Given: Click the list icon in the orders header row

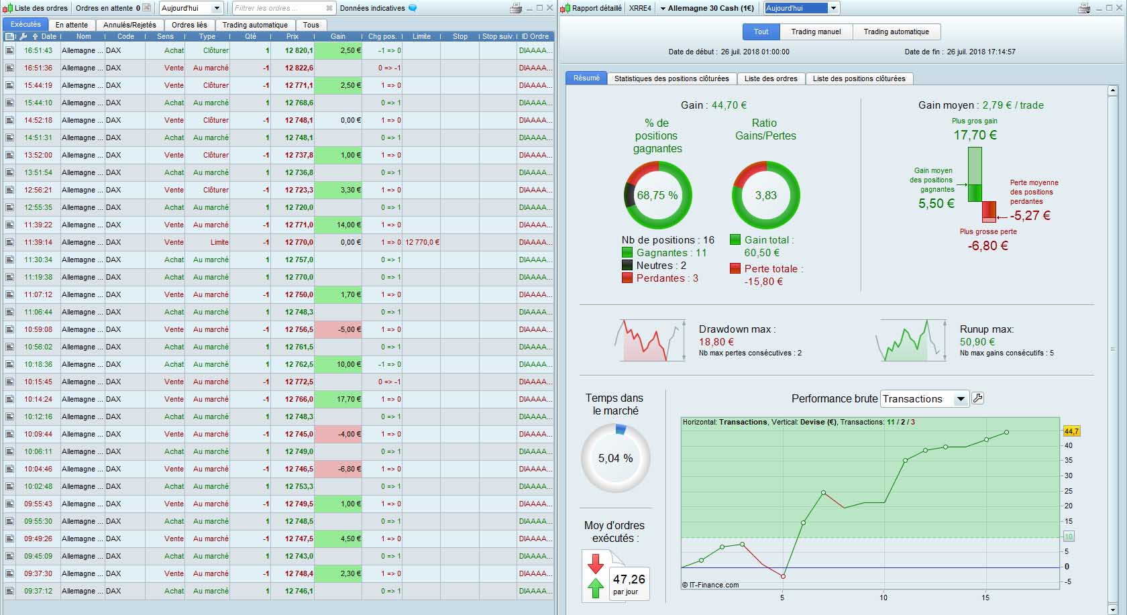Looking at the screenshot, I should 10,36.
